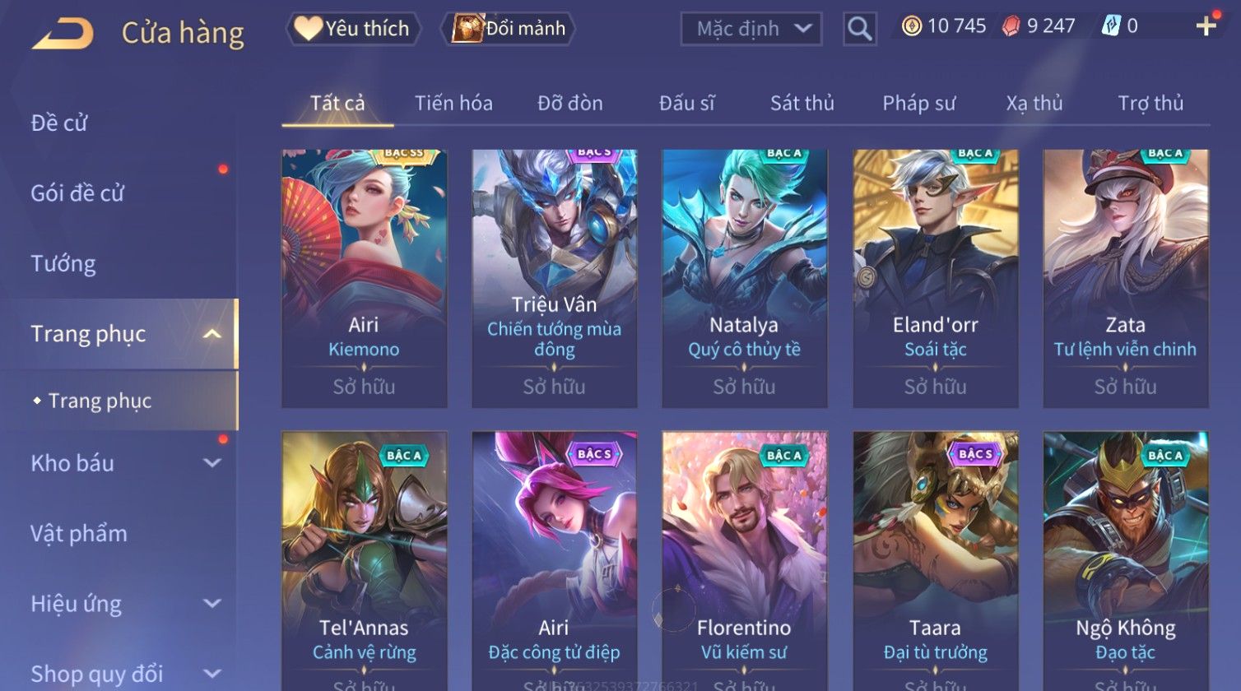Image resolution: width=1241 pixels, height=691 pixels.
Task: Open Đổi mảnh fragment exchange chest
Action: (508, 29)
